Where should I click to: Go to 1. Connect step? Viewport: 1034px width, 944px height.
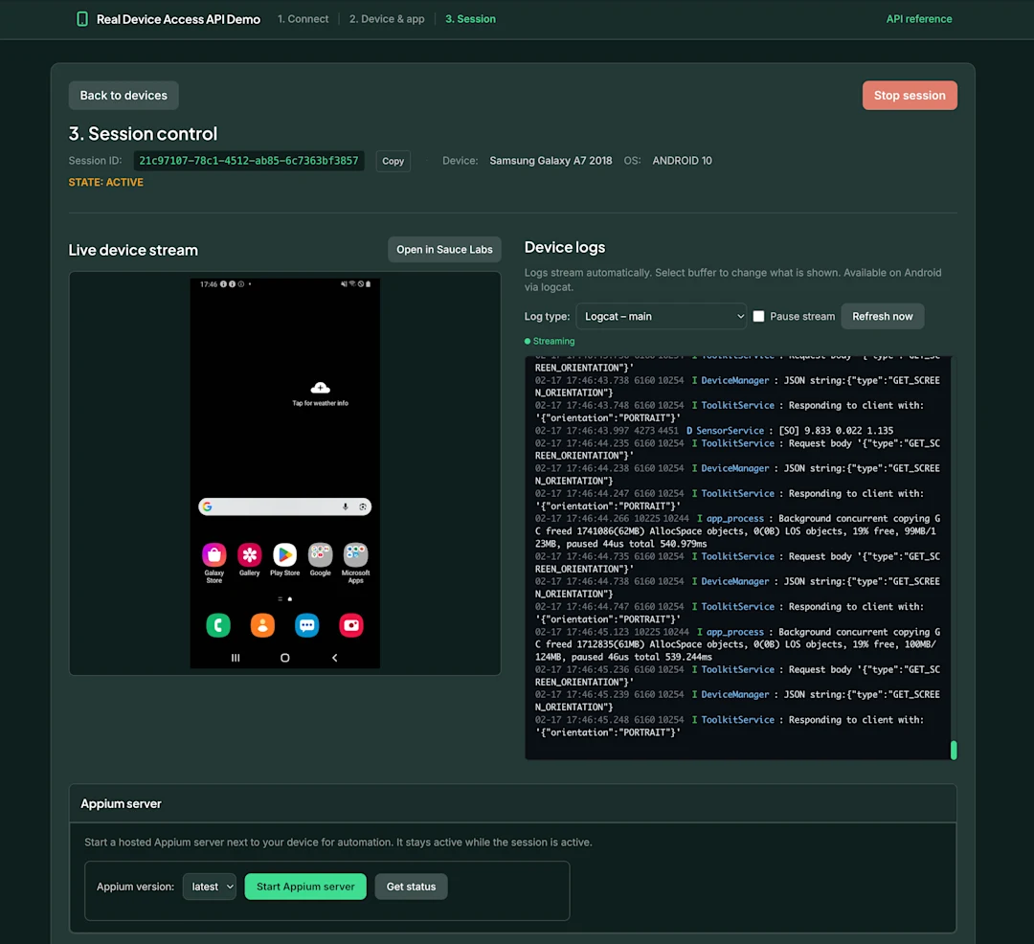tap(303, 19)
